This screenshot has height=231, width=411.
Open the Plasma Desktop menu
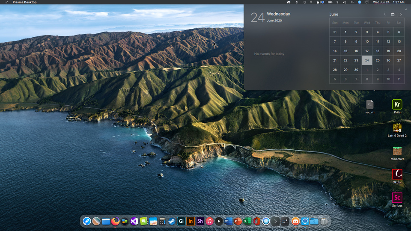point(24,2)
